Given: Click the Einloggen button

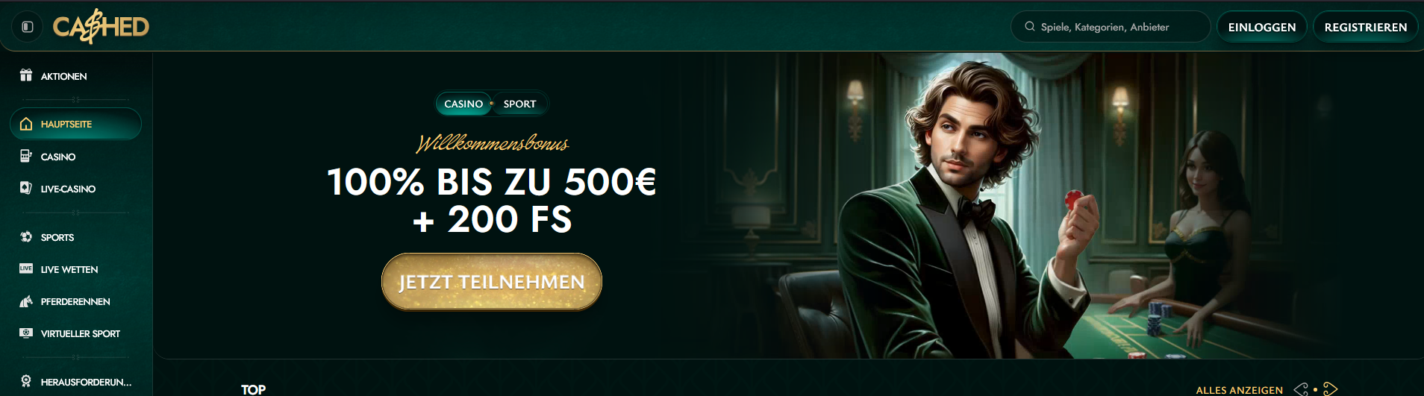Looking at the screenshot, I should (x=1262, y=27).
